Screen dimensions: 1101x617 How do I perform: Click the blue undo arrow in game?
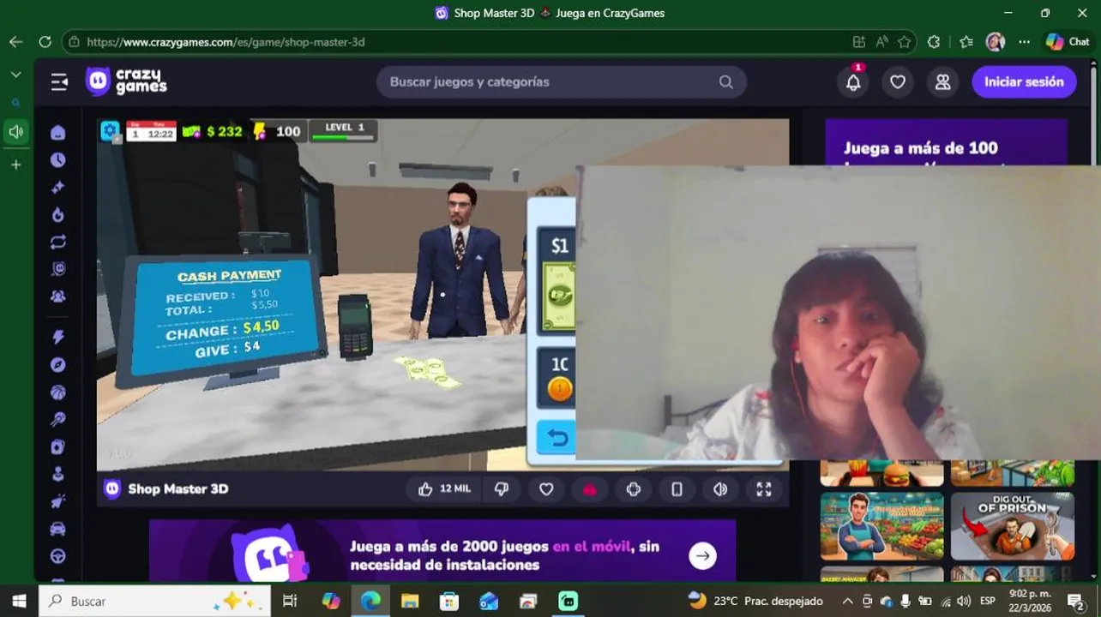(x=557, y=438)
